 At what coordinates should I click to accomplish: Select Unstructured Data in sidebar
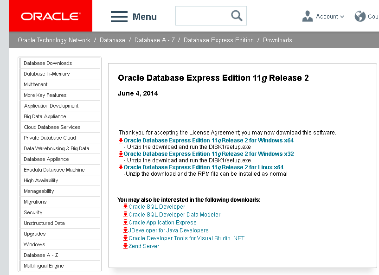[x=60, y=223]
